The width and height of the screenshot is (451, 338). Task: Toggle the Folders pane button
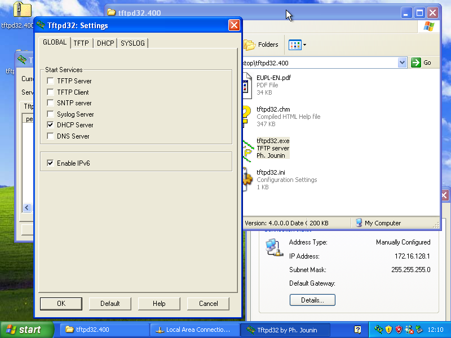(x=261, y=45)
